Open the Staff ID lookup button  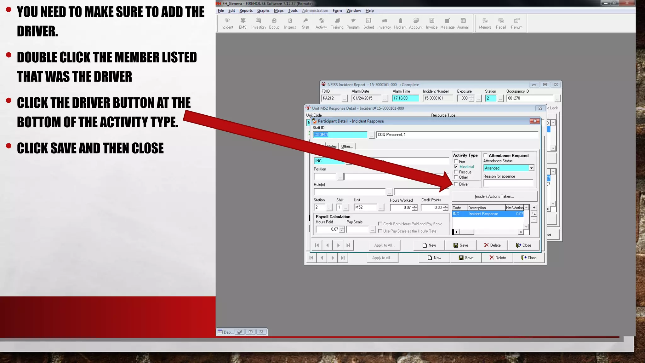372,135
